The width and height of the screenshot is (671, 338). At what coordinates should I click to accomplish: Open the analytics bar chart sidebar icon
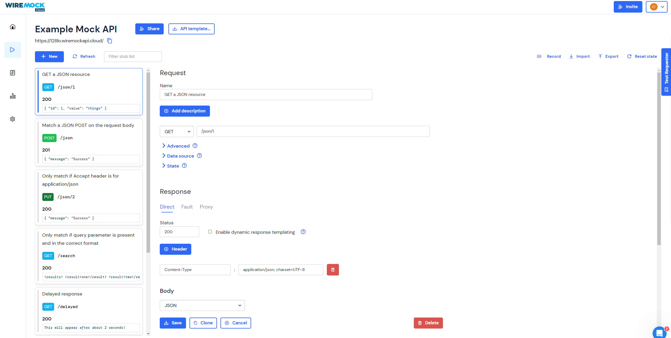13,96
